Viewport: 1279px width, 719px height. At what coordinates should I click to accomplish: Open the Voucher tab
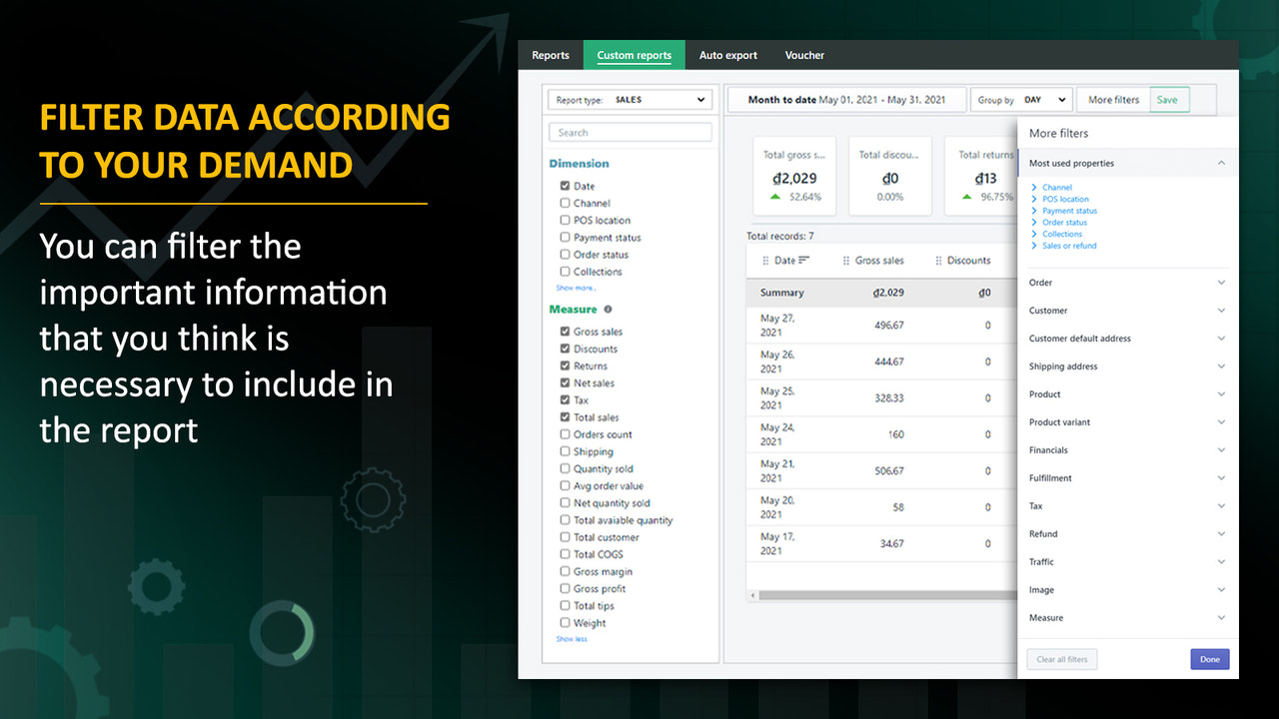[x=804, y=55]
